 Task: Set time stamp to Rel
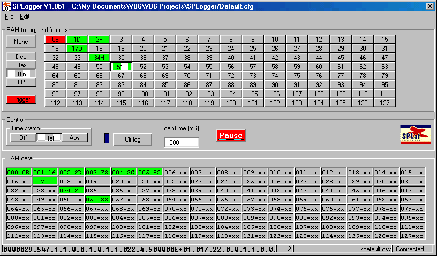tap(49, 137)
